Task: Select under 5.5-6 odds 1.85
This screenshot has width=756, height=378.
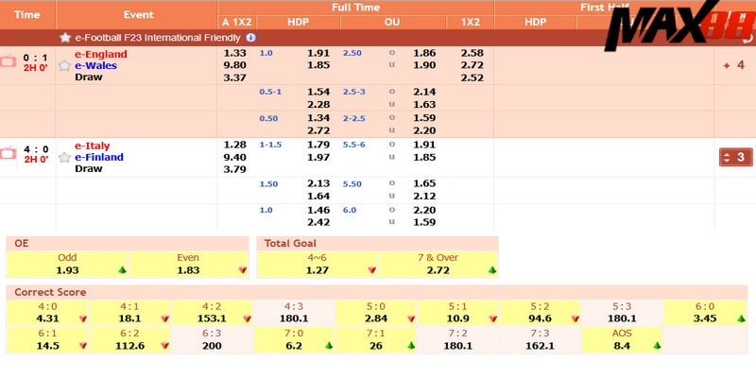Action: click(424, 157)
